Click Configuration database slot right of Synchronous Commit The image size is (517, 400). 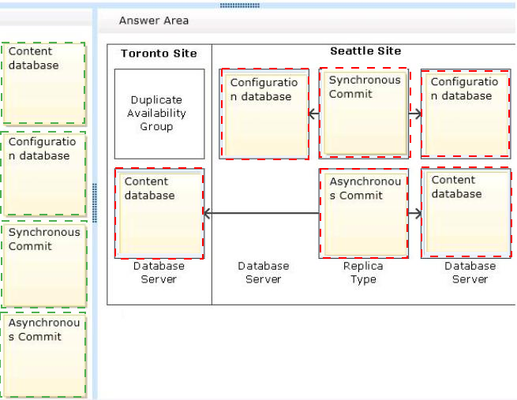(x=466, y=114)
